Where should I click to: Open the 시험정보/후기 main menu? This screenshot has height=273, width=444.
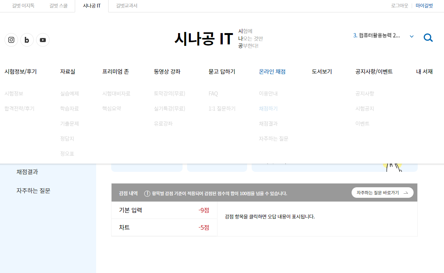[21, 71]
